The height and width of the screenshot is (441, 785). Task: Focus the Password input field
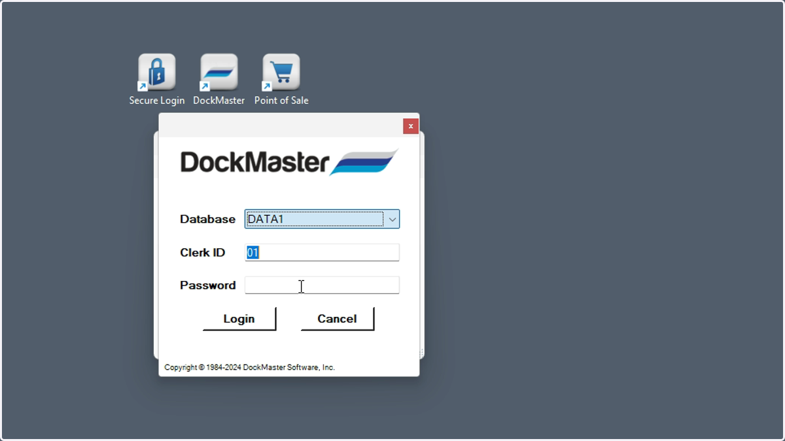point(322,285)
